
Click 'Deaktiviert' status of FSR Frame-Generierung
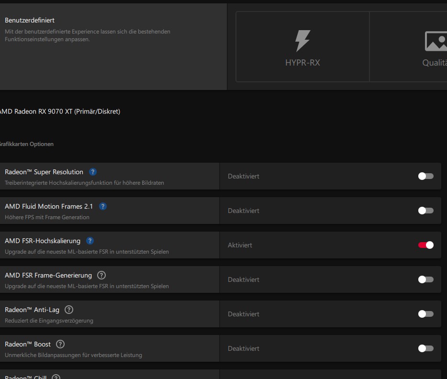click(244, 279)
